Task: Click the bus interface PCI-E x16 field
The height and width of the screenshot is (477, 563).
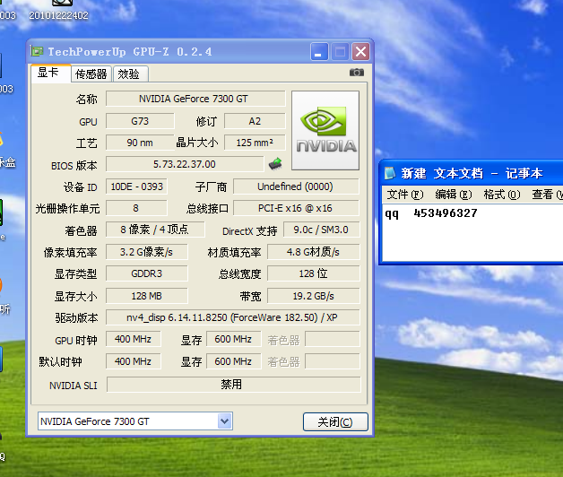Action: coord(296,208)
